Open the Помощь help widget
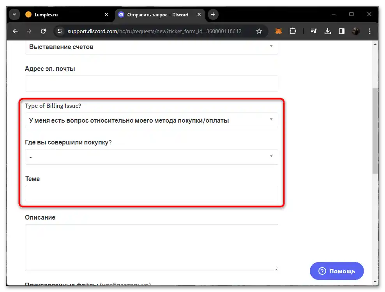This screenshot has height=292, width=385. click(337, 271)
